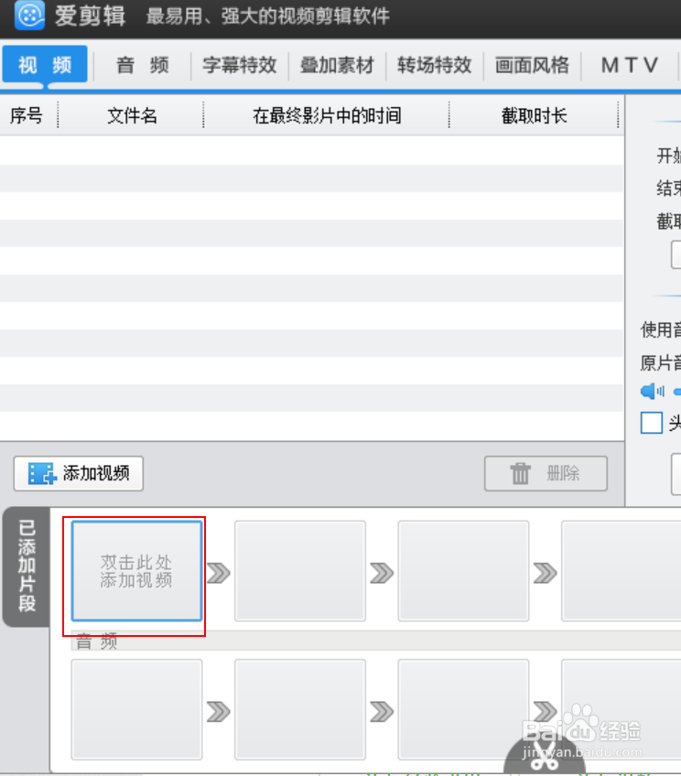
Task: Select the 双击此处添加视频 clip slot
Action: pos(136,571)
